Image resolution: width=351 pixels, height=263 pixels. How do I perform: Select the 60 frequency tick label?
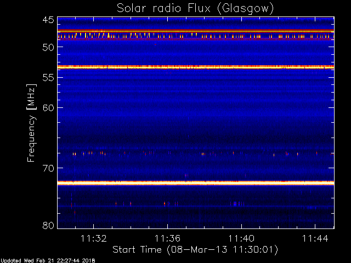48,108
